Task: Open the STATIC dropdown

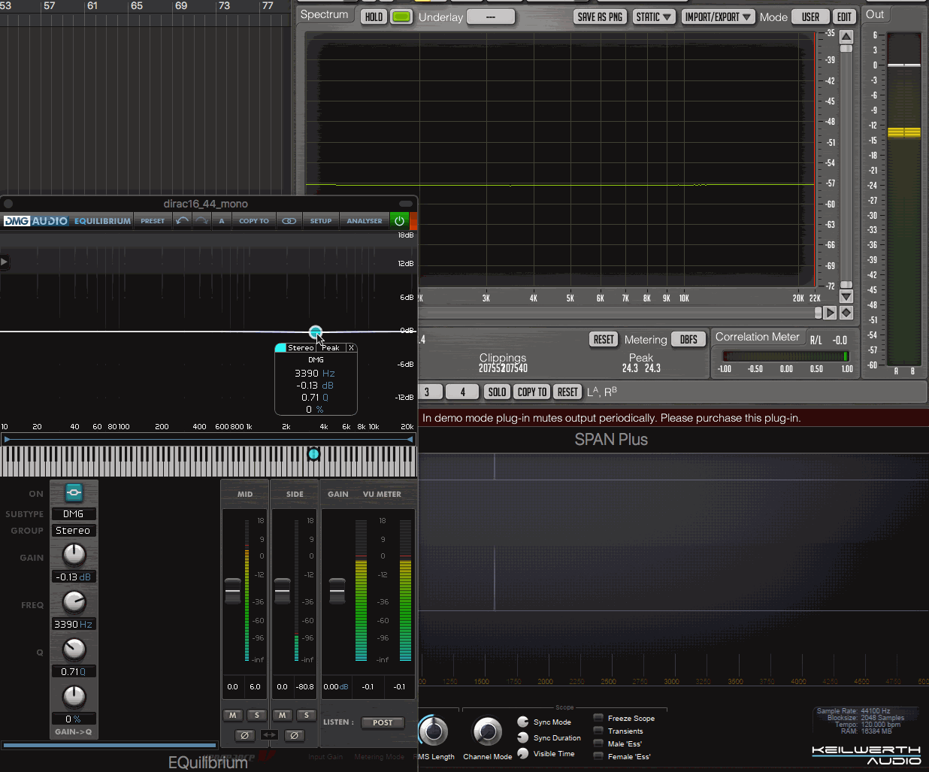Action: click(x=653, y=17)
